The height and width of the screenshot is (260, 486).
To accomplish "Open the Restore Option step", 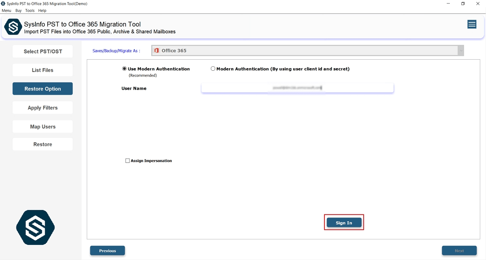I will click(43, 89).
